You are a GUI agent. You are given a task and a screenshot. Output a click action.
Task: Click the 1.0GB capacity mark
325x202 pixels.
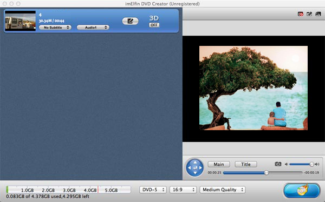pos(28,190)
